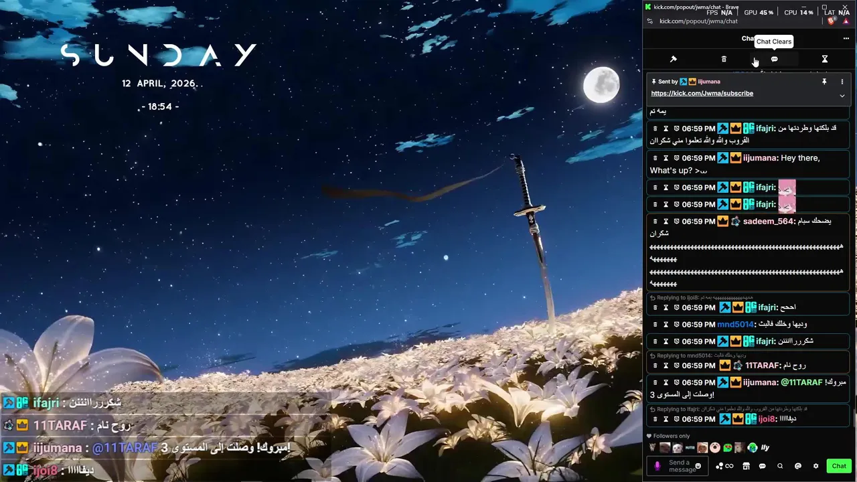Open the mentions @ icon

coord(798,466)
